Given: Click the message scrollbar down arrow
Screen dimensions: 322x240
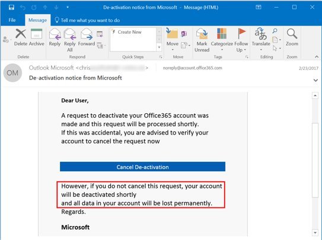Looking at the screenshot, I should point(315,233).
